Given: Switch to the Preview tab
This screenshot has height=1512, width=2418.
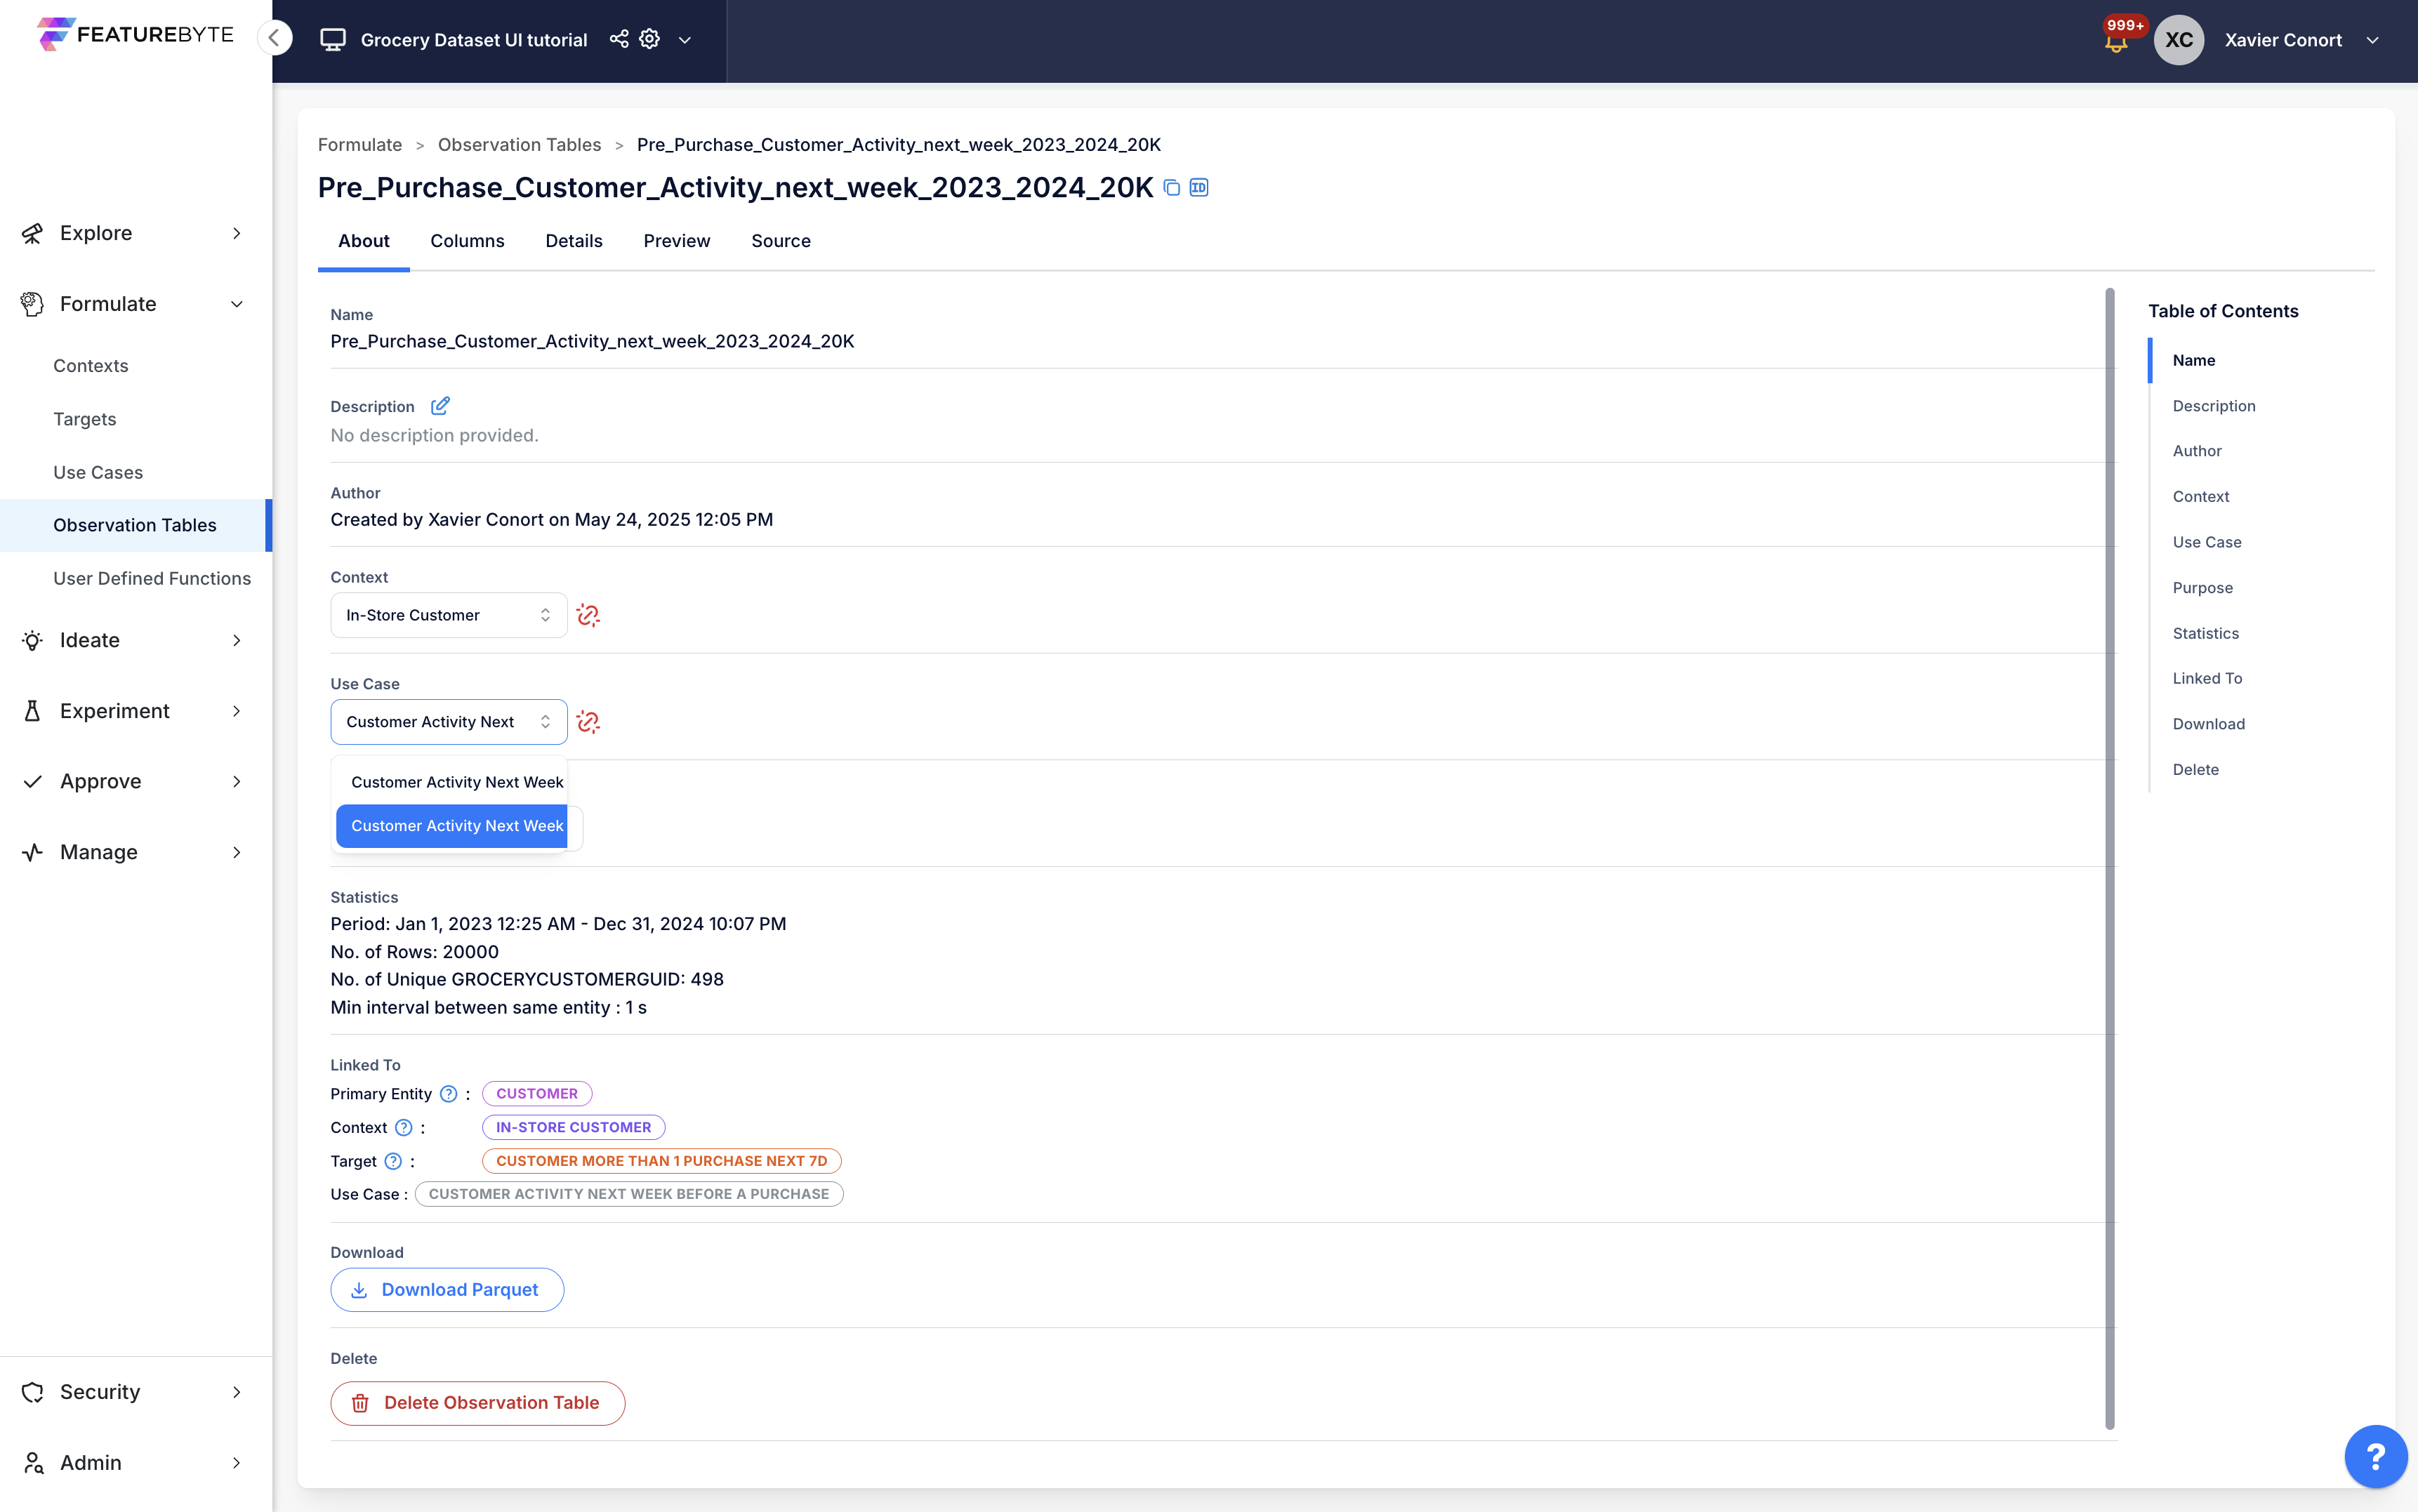Looking at the screenshot, I should [x=677, y=241].
